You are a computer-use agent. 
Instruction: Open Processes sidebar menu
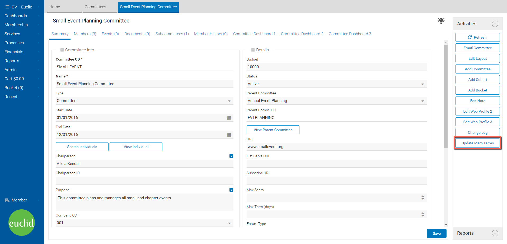22,43
